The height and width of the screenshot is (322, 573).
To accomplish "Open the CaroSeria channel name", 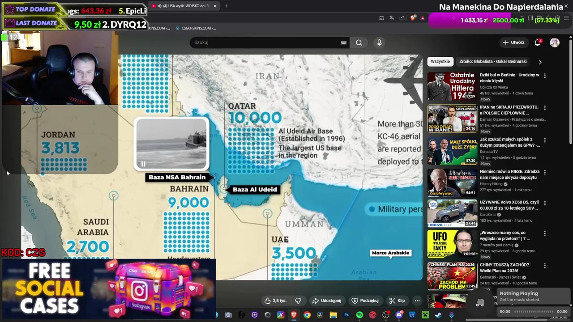I will (488, 215).
